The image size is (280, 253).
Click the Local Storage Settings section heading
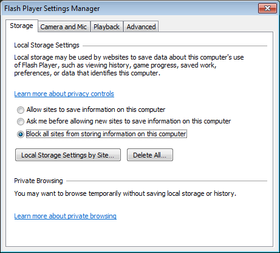tap(47, 45)
